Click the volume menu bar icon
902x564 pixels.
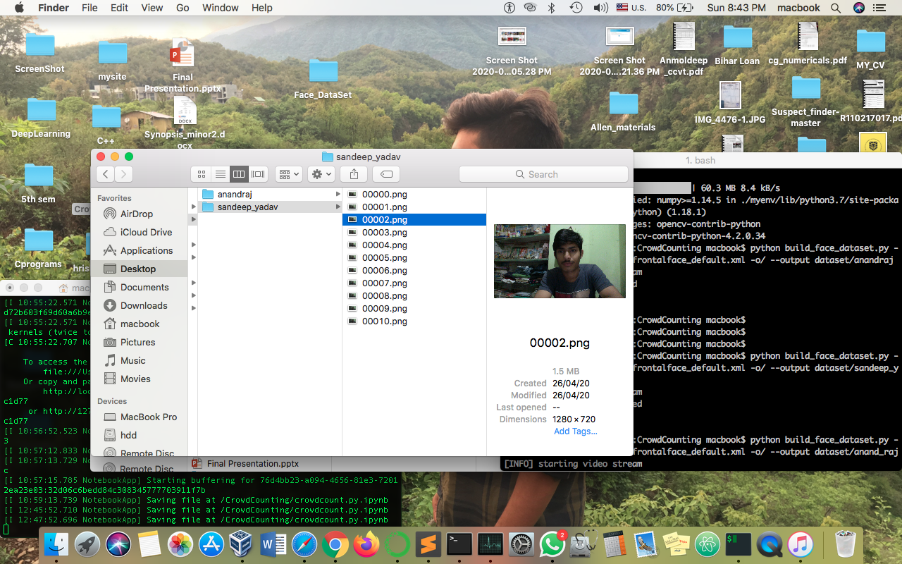coord(600,8)
